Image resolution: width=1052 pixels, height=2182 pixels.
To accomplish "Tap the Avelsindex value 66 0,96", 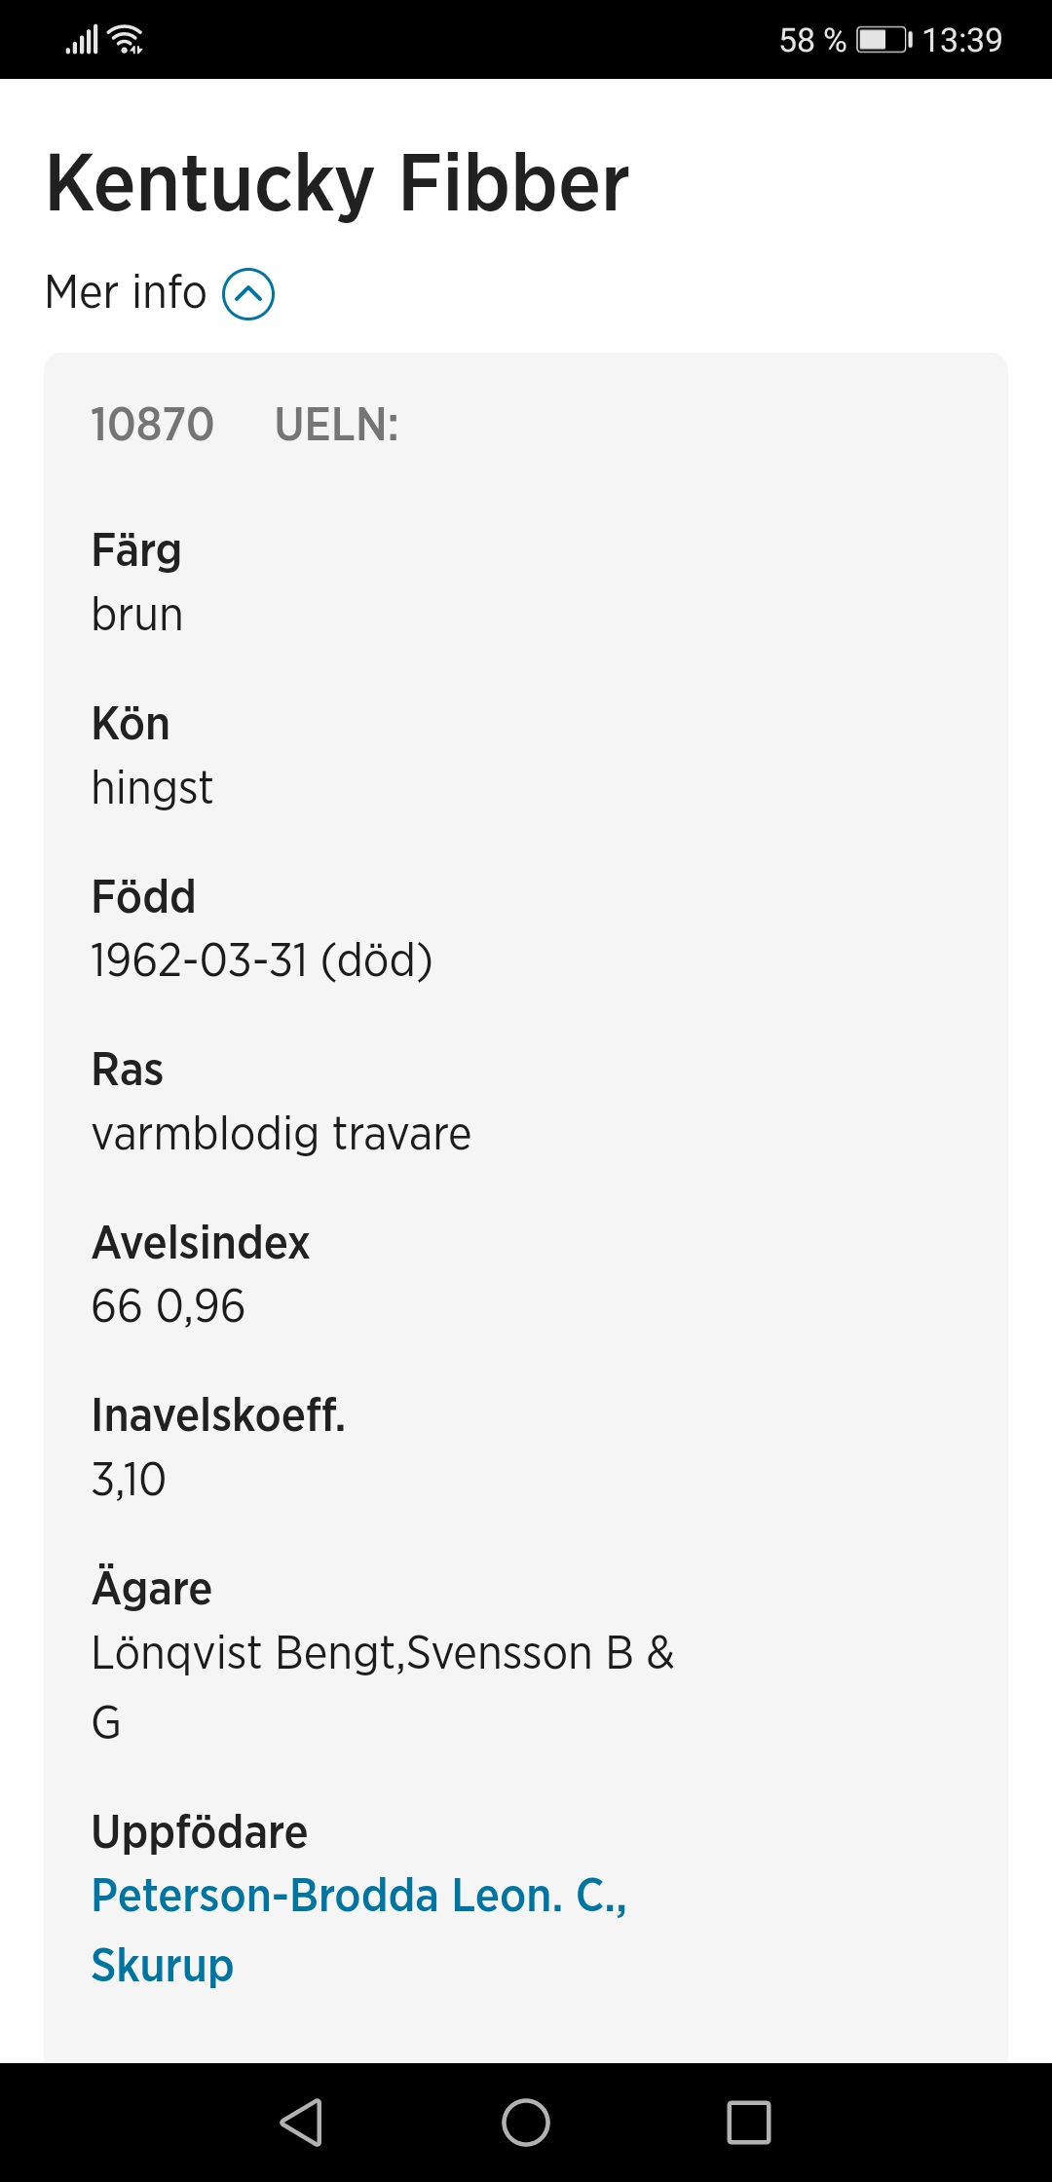I will pos(168,1306).
